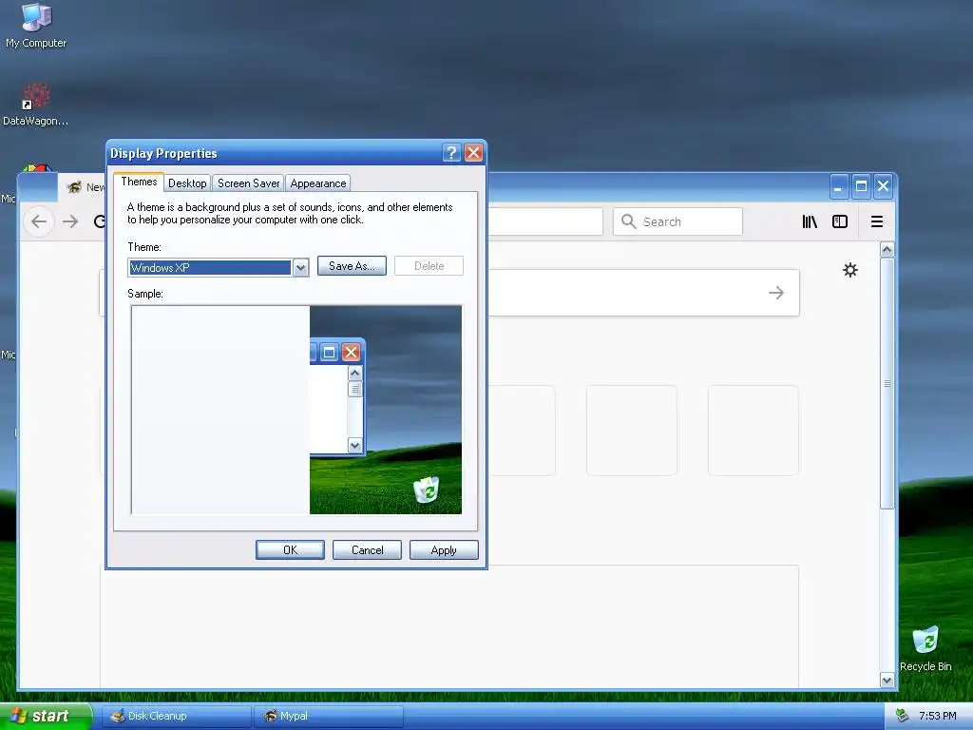
Task: Maximize the Mypal browser window
Action: click(861, 186)
